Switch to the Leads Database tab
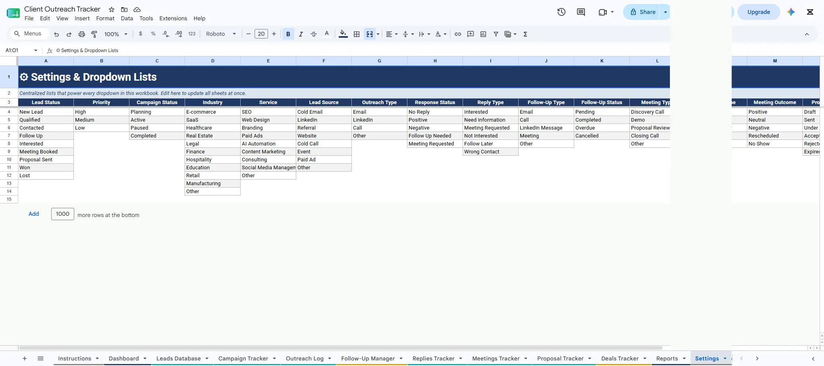The height and width of the screenshot is (366, 824). (178, 358)
